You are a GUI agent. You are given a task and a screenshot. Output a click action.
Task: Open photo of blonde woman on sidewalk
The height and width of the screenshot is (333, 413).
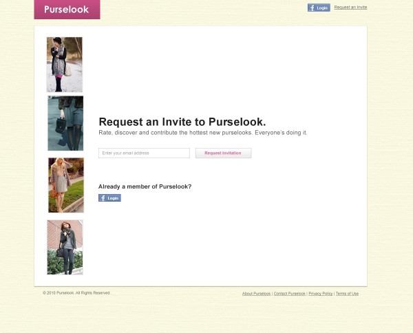pos(66,185)
